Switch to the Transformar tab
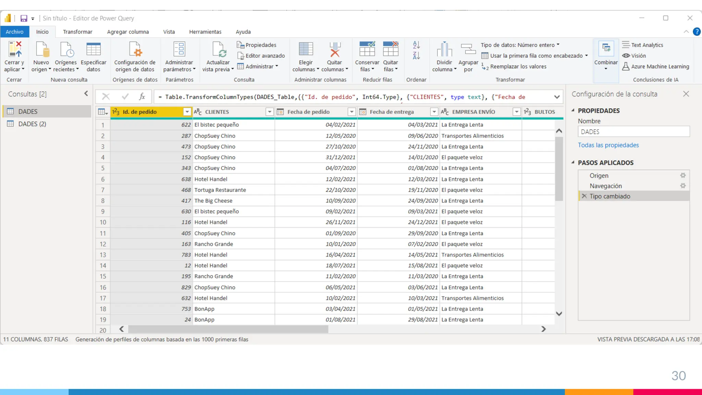 (x=77, y=32)
